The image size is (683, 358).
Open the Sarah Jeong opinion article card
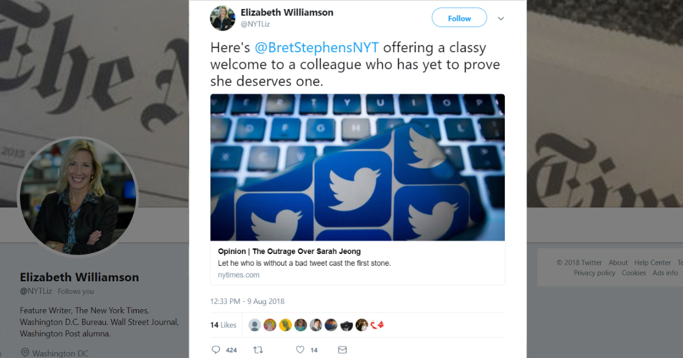click(x=357, y=263)
